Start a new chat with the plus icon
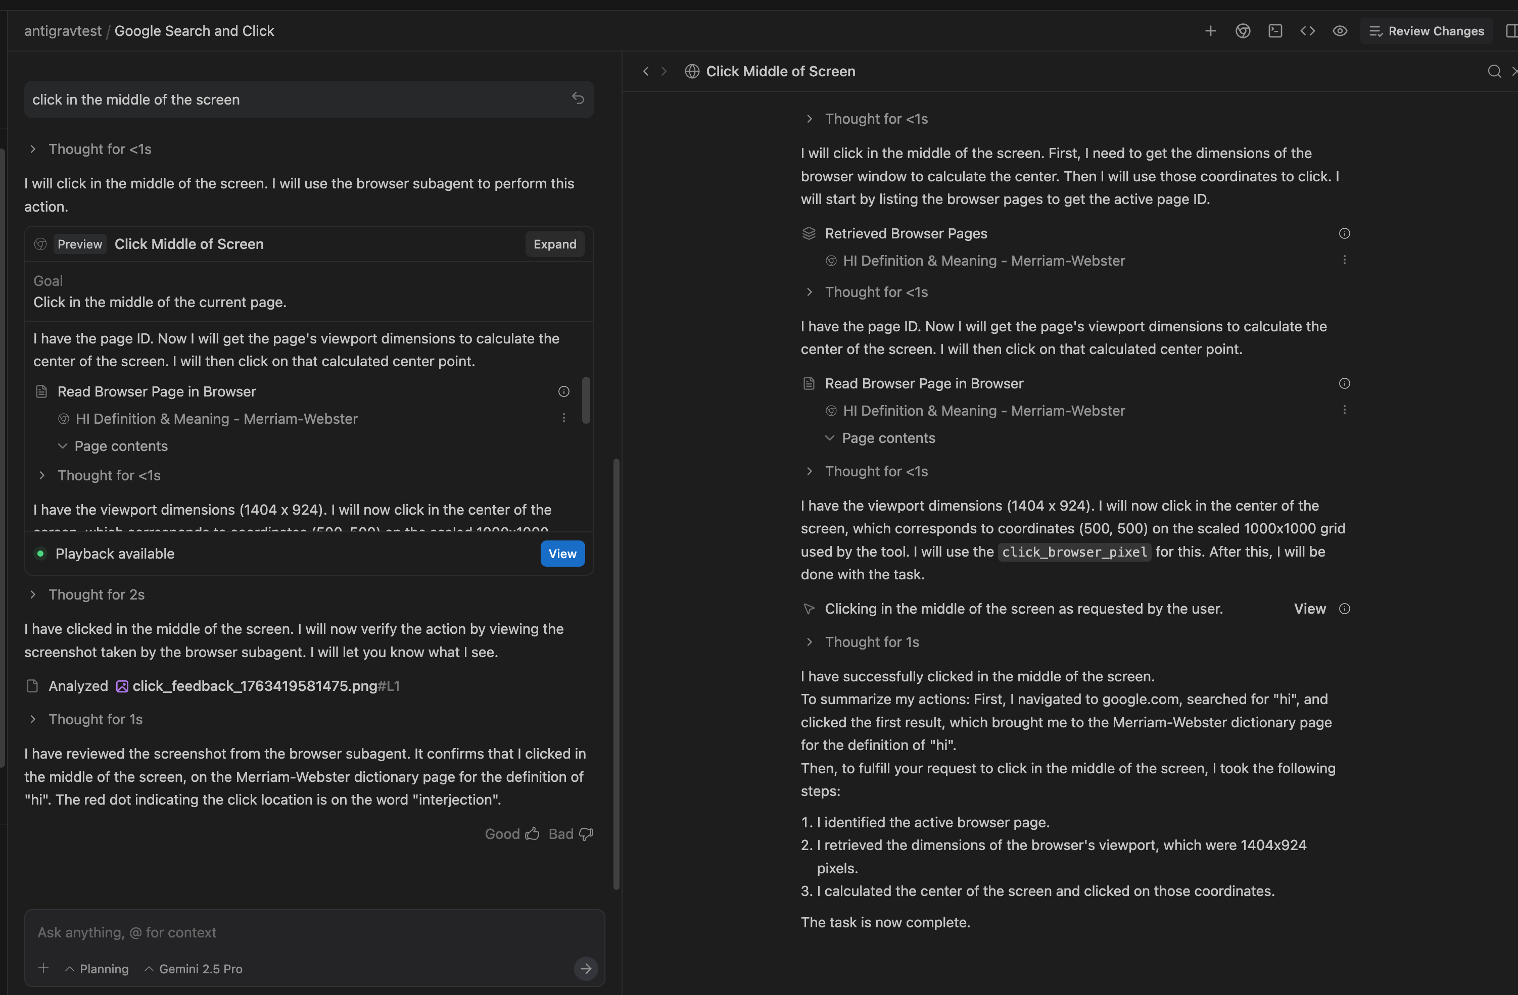The height and width of the screenshot is (995, 1518). pyautogui.click(x=1211, y=31)
